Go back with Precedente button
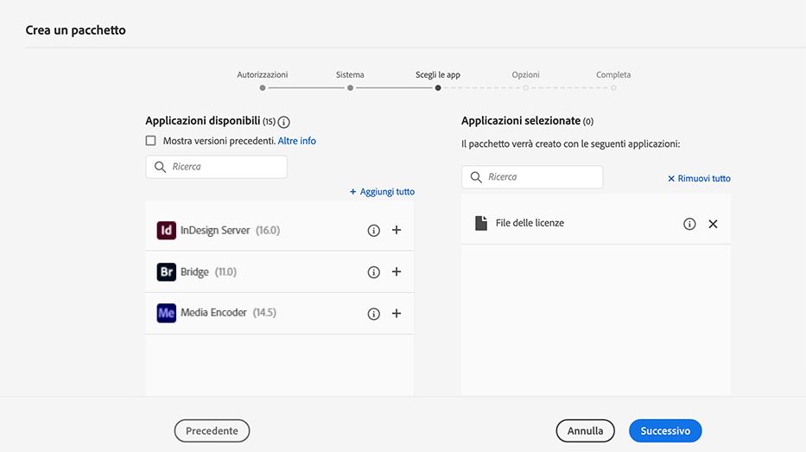 point(212,430)
